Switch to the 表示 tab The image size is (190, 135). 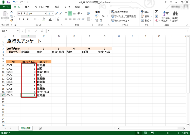coord(87,7)
